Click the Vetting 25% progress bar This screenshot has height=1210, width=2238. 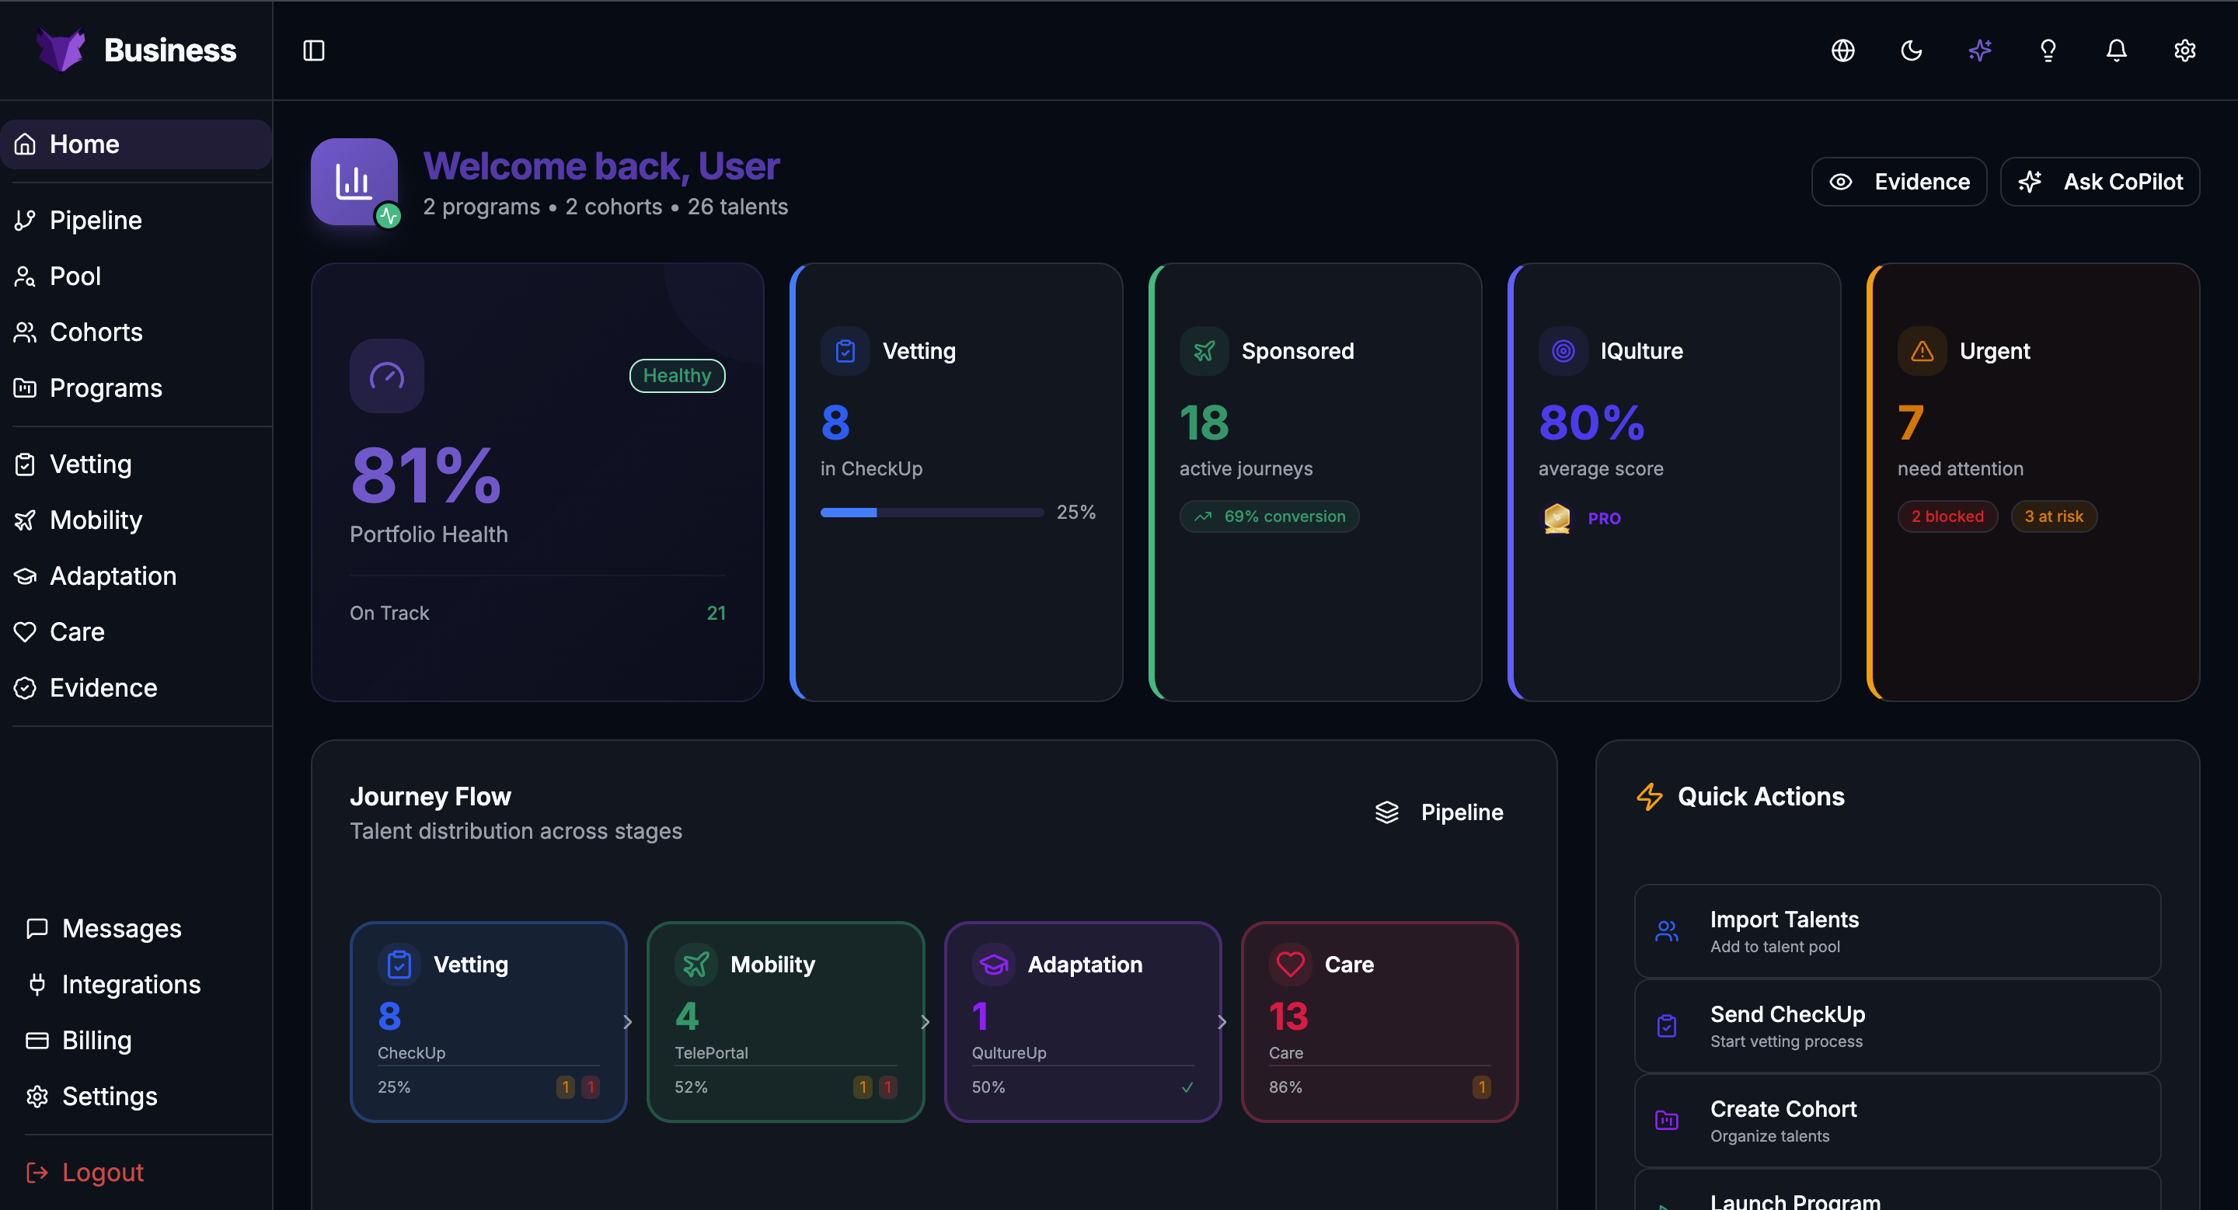click(x=932, y=512)
